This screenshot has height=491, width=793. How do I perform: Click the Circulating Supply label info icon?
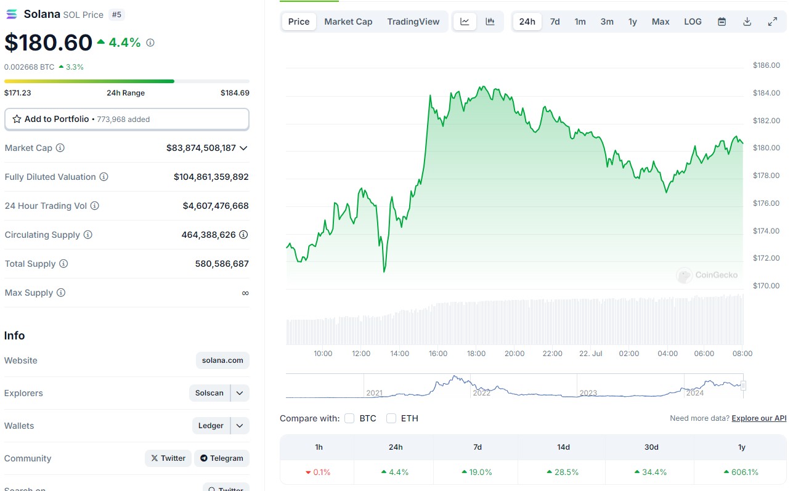(x=88, y=235)
